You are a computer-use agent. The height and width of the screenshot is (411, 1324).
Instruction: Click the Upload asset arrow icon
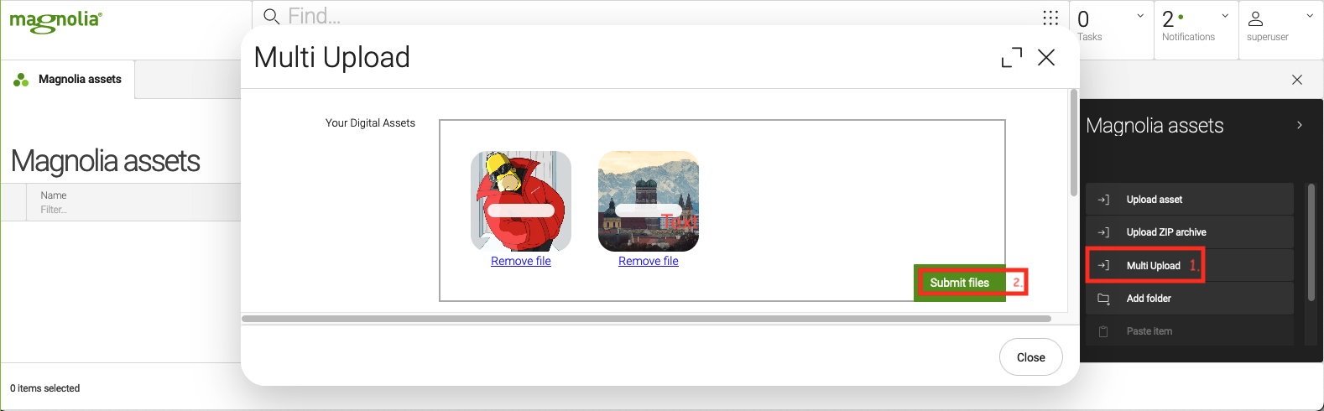(x=1103, y=200)
